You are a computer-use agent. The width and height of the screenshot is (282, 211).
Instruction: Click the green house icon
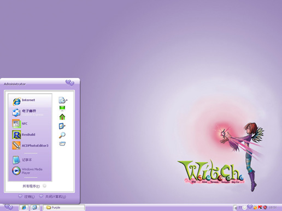click(x=62, y=117)
